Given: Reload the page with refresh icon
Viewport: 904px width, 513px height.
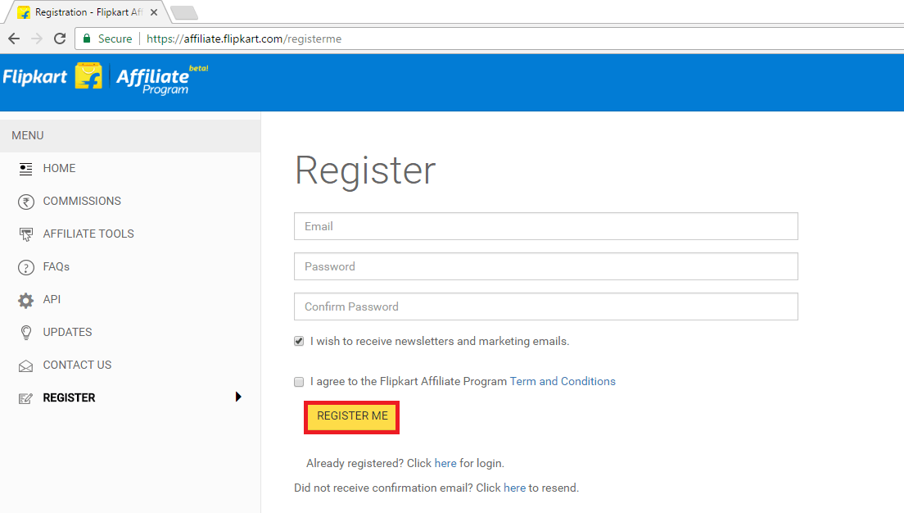Looking at the screenshot, I should click(x=60, y=39).
